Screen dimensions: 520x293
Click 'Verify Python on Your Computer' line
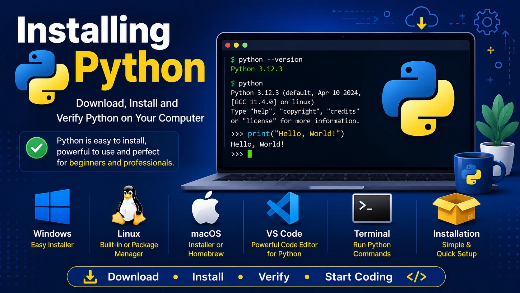[x=130, y=118]
